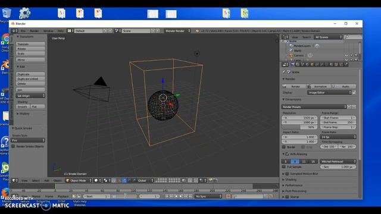Open the Select menu in 3D viewport header
381x214 pixels.
(36, 180)
